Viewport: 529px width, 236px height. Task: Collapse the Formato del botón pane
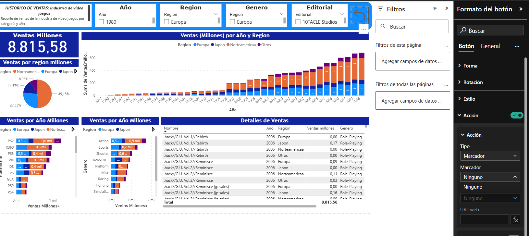tap(521, 9)
